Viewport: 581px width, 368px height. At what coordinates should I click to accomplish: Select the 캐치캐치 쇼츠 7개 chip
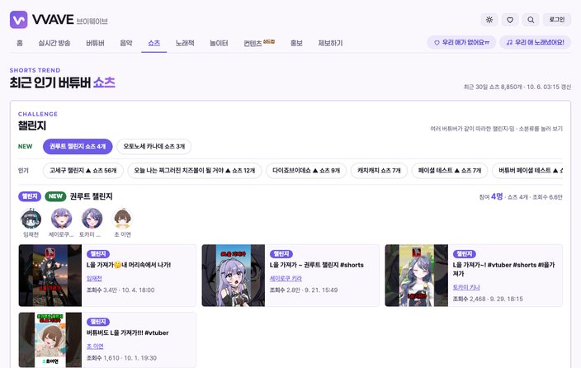[x=379, y=171]
